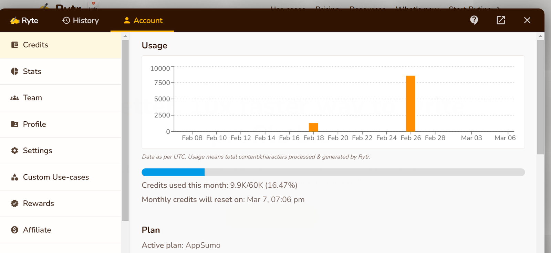Screen dimensions: 551x253
Task: Open Team in the sidebar
Action: [61, 98]
